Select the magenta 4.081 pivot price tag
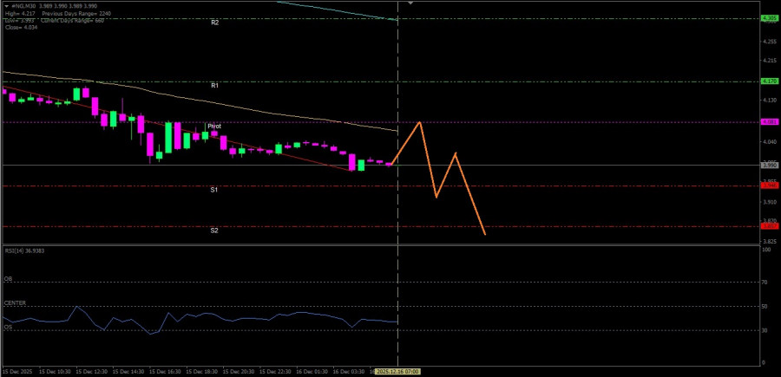 tap(768, 122)
